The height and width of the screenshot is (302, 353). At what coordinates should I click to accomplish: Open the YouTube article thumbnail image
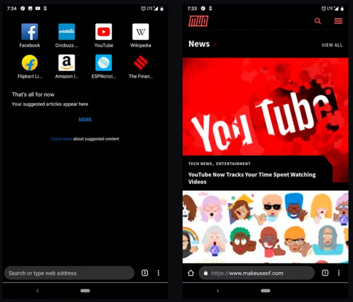tap(265, 106)
